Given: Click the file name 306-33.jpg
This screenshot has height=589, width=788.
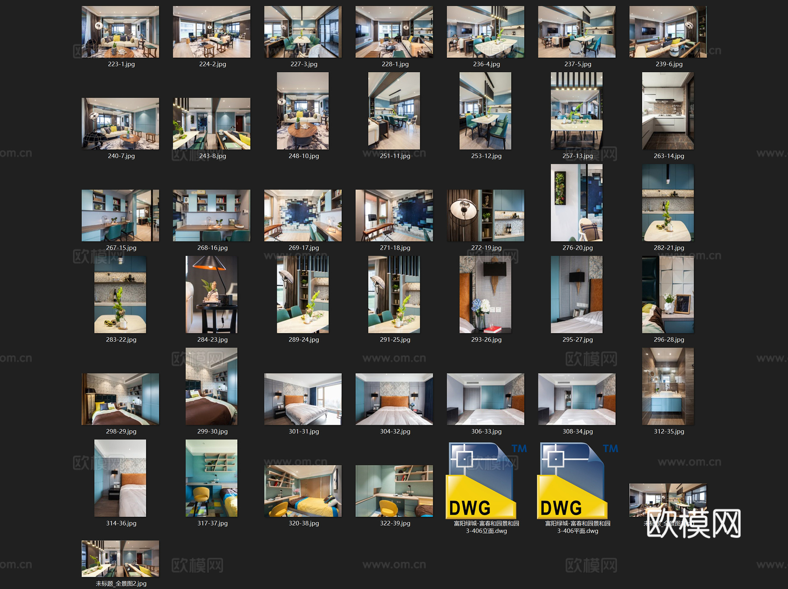Looking at the screenshot, I should 486,432.
